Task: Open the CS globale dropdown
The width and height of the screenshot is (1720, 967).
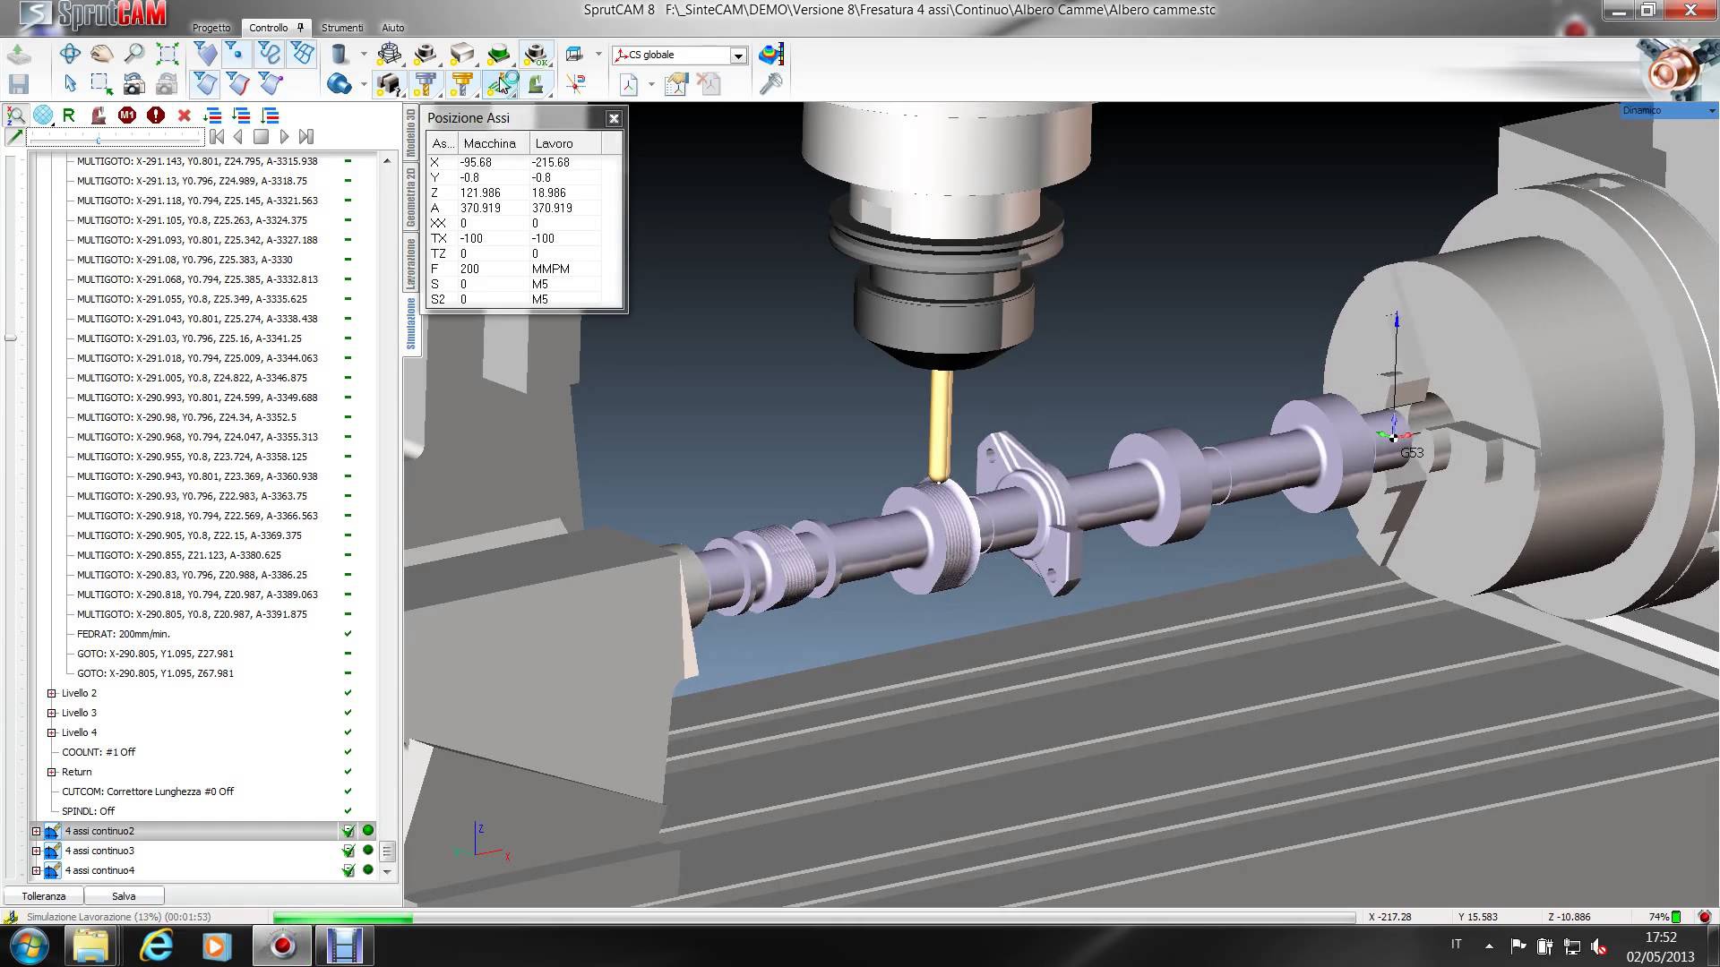Action: coord(738,56)
